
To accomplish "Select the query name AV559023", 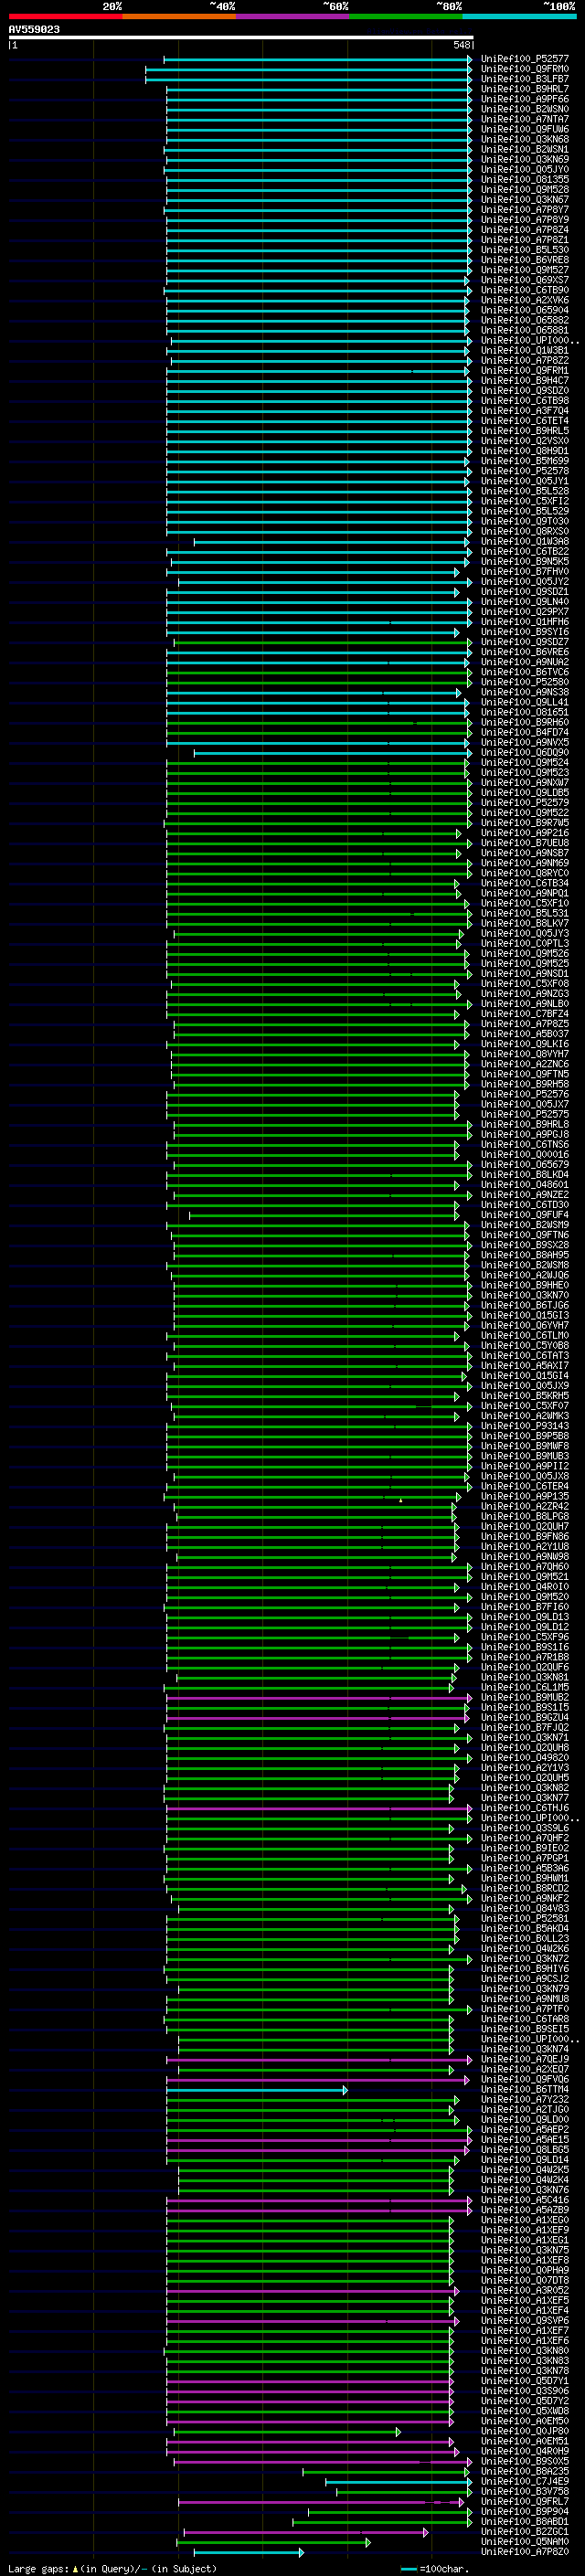I will pos(34,29).
